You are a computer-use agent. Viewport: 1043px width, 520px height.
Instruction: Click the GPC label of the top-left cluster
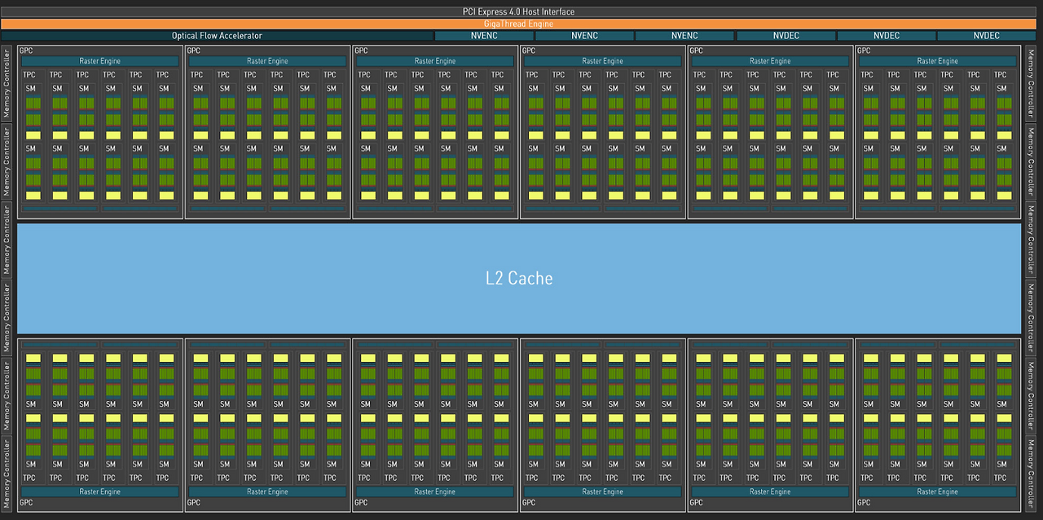tap(26, 51)
